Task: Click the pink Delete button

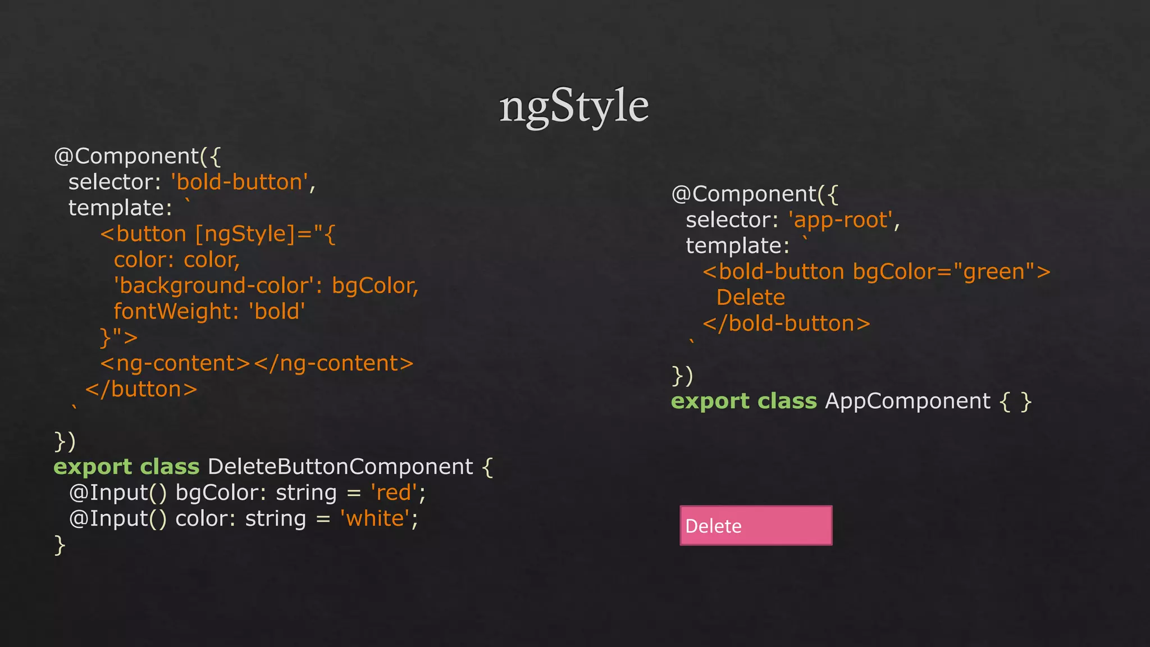Action: tap(755, 526)
